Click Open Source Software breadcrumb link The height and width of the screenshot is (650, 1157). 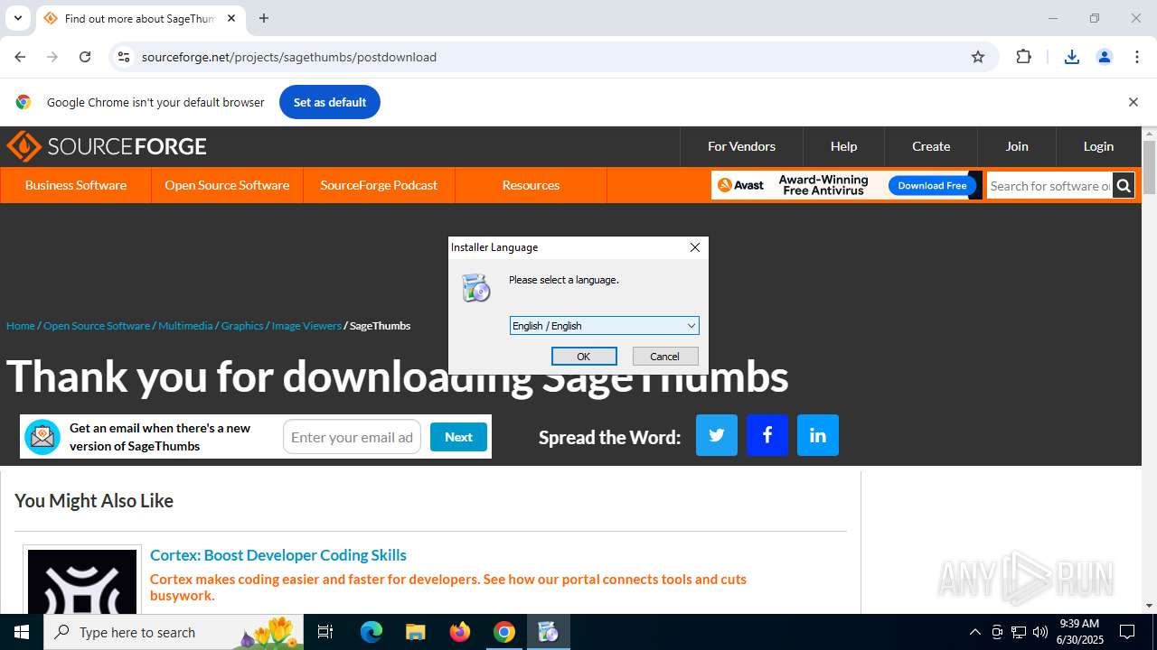coord(97,326)
